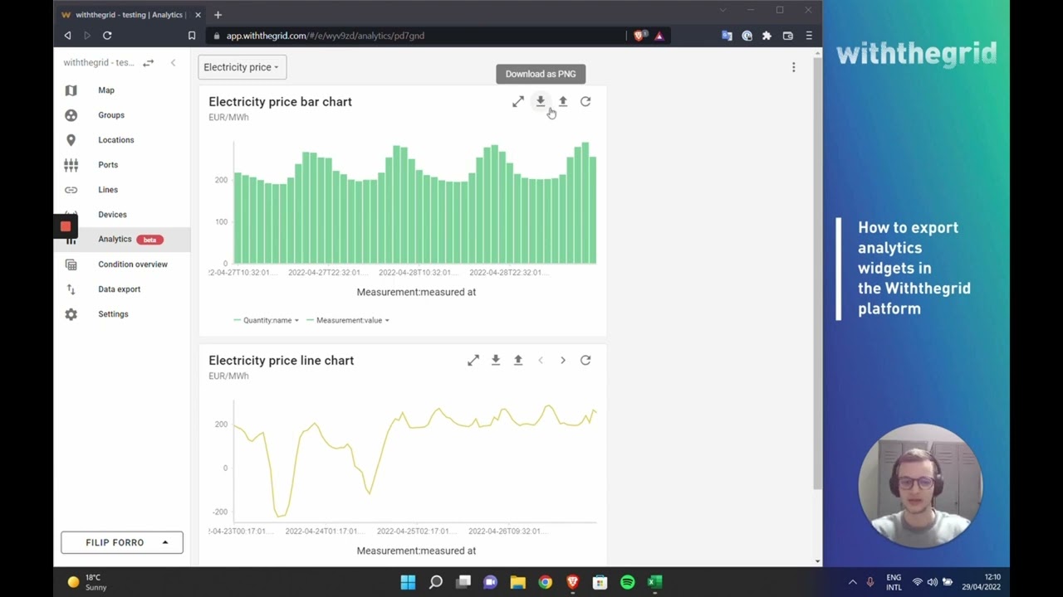Refresh the Electricity price line chart

(x=585, y=360)
